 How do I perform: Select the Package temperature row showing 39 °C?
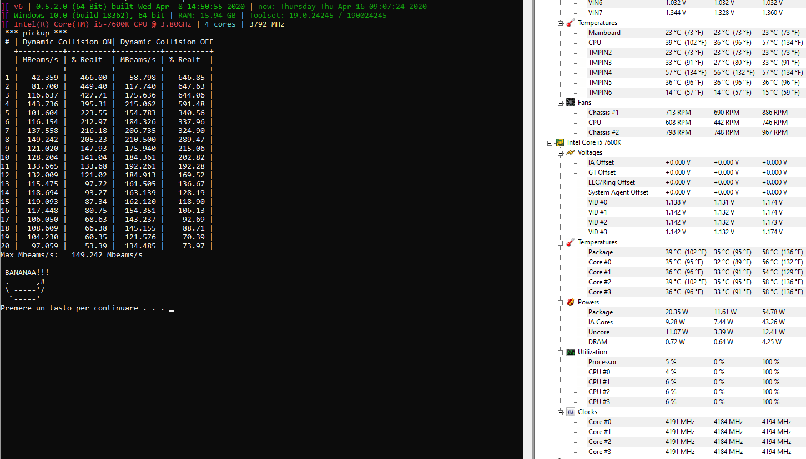696,252
